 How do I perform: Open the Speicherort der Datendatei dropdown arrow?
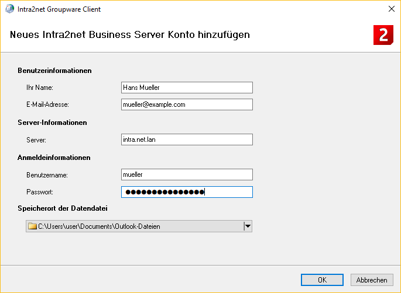tap(248, 226)
